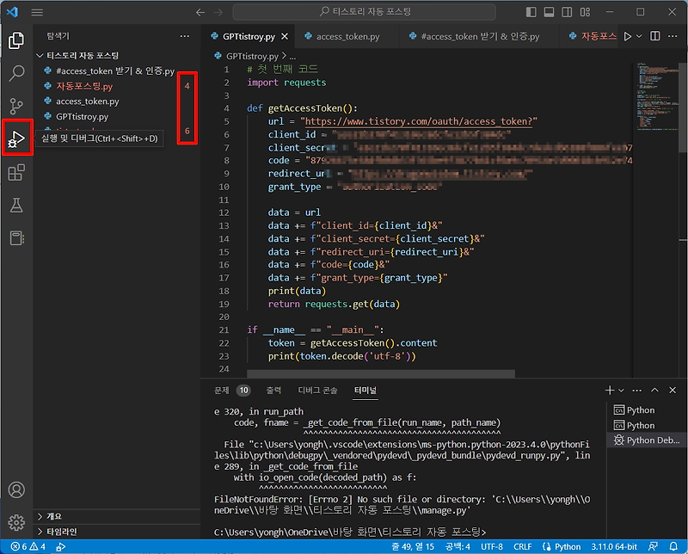The image size is (688, 554).
Task: Open the Extensions view
Action: pyautogui.click(x=16, y=173)
